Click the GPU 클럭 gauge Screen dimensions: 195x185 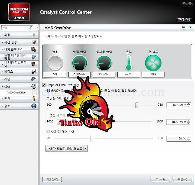[x=80, y=63]
